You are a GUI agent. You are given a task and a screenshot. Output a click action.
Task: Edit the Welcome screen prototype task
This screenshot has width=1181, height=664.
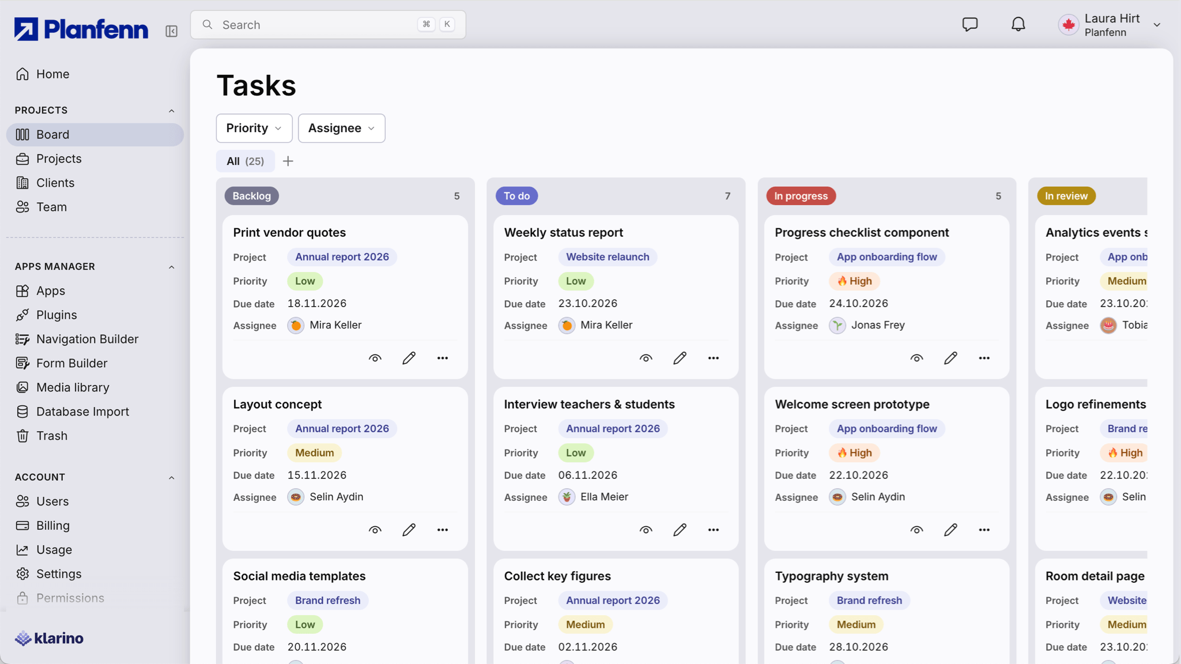(950, 530)
